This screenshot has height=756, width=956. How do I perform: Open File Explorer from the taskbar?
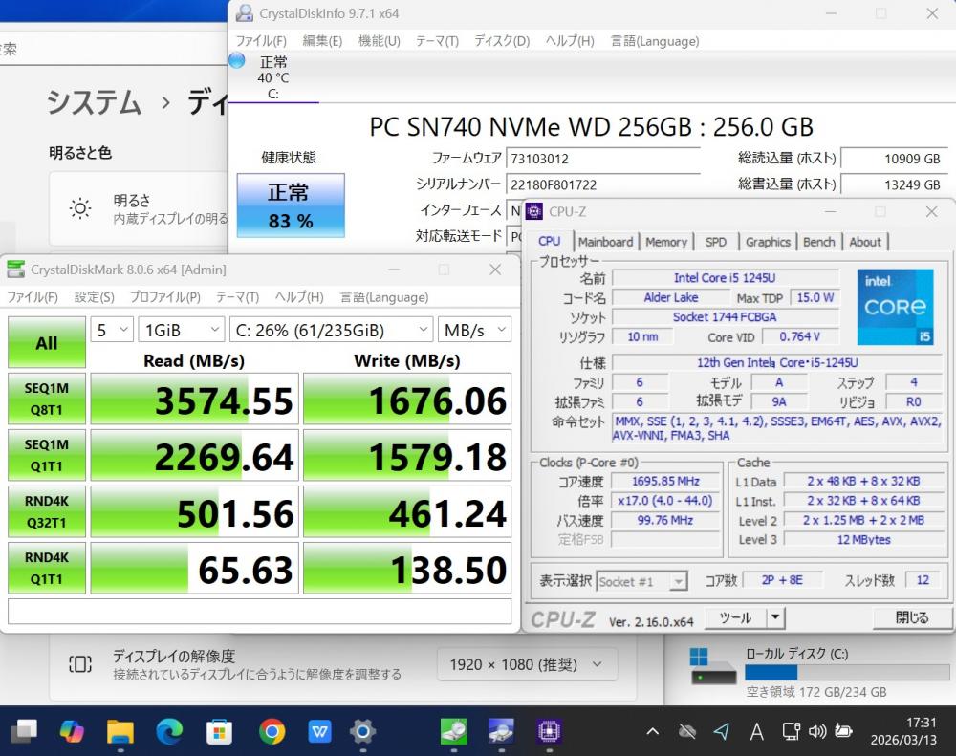(120, 730)
